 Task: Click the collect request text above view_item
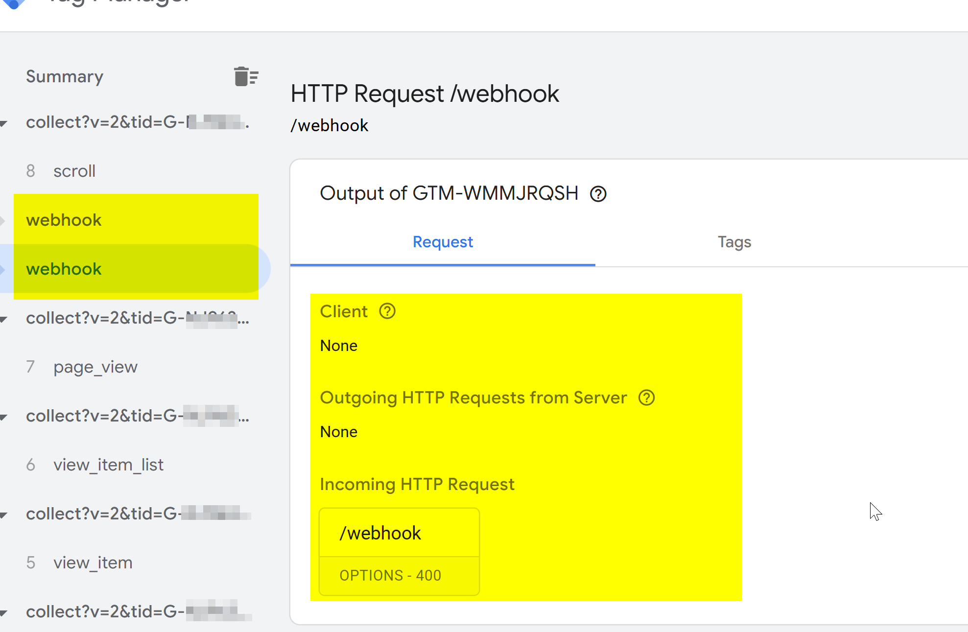[x=138, y=514]
